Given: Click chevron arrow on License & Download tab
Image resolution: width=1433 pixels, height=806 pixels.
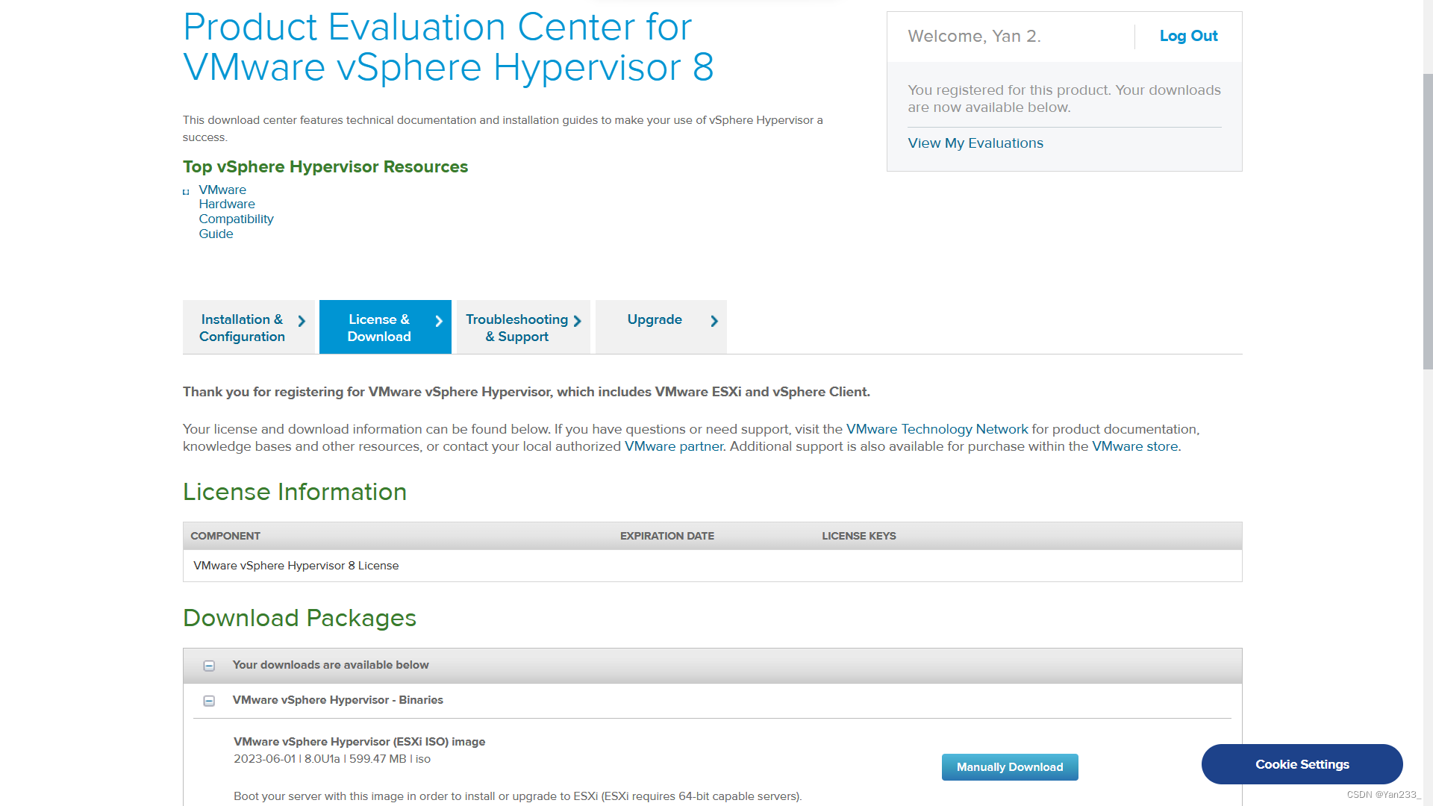Looking at the screenshot, I should point(439,321).
